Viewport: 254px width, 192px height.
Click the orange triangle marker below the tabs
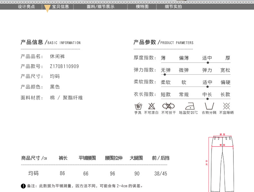[x=47, y=9]
